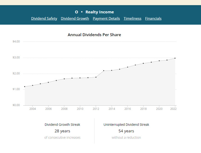Viewport: 201px width, 153px height.
Task: Select the 2013 data point after the jump
Action: point(104,71)
